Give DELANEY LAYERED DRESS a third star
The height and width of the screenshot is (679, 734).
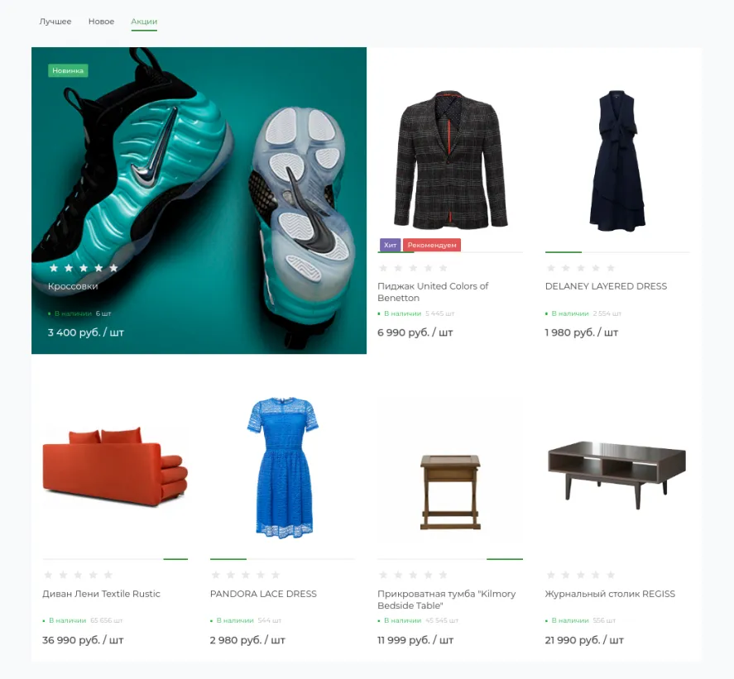coord(581,268)
